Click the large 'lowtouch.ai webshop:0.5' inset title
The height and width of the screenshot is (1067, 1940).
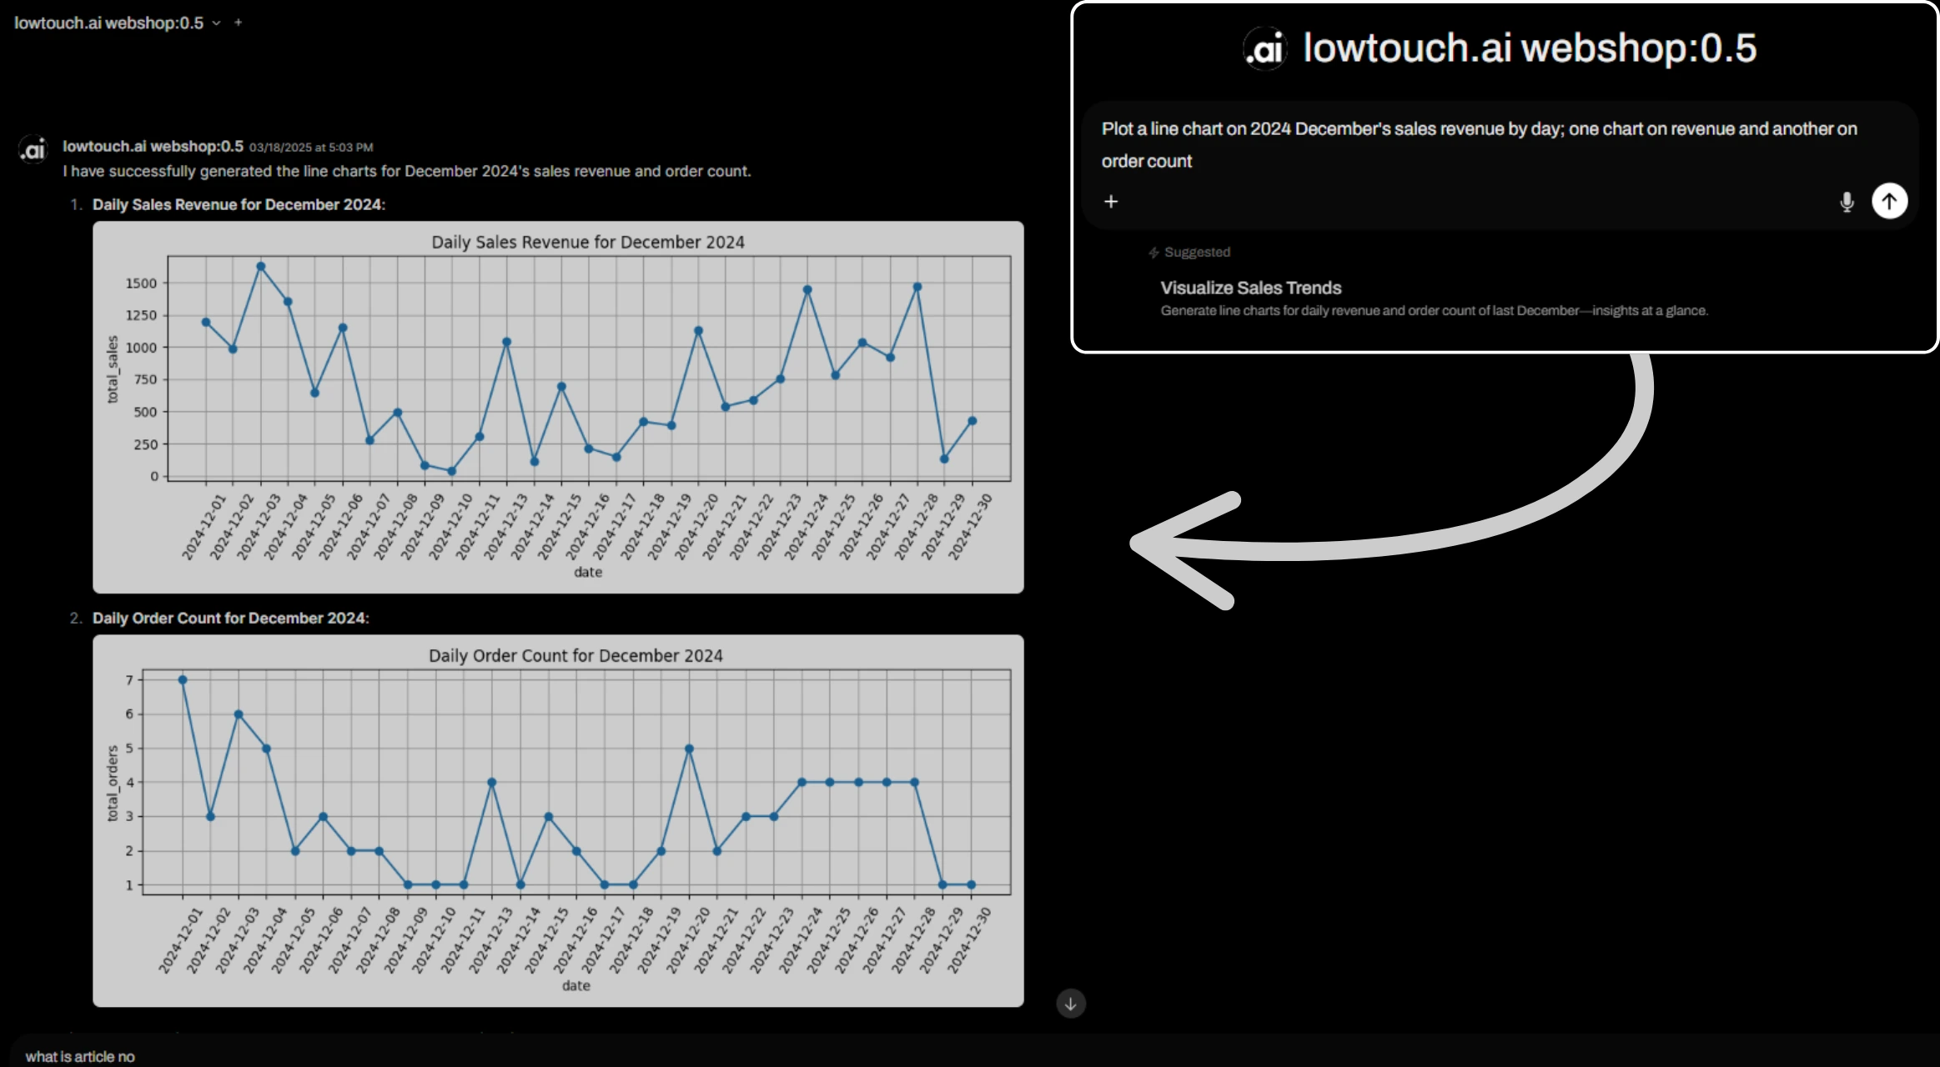click(x=1530, y=48)
